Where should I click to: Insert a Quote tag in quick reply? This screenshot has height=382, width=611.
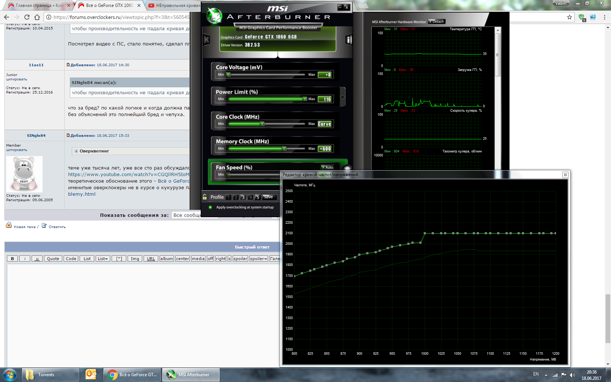(x=53, y=259)
